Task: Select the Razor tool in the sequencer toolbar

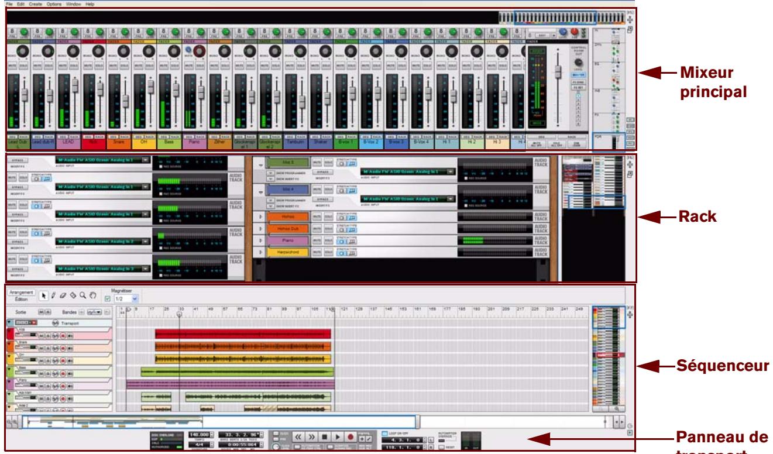Action: 73,295
